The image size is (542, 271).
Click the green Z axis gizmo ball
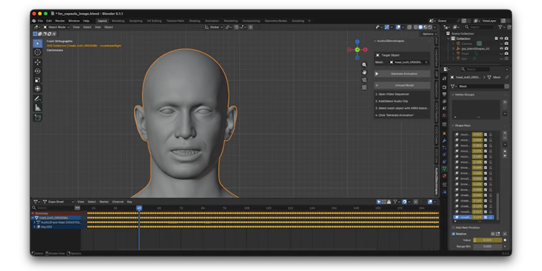coord(357,50)
